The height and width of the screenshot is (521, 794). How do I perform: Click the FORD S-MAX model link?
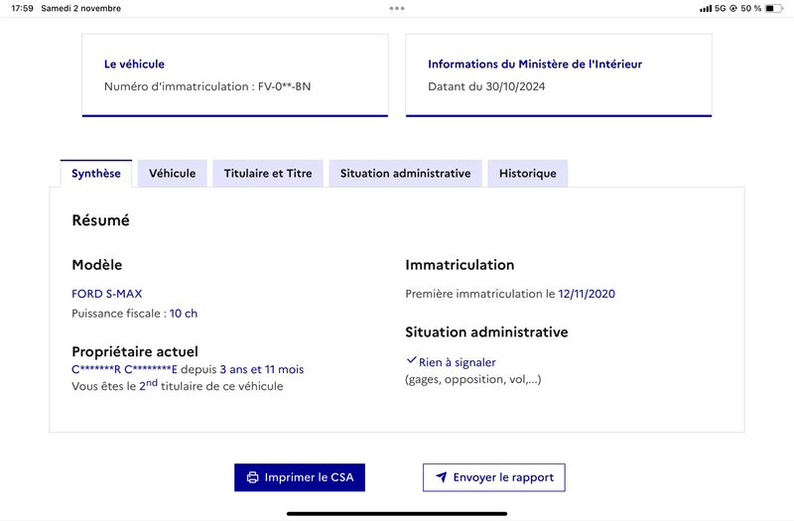coord(107,294)
